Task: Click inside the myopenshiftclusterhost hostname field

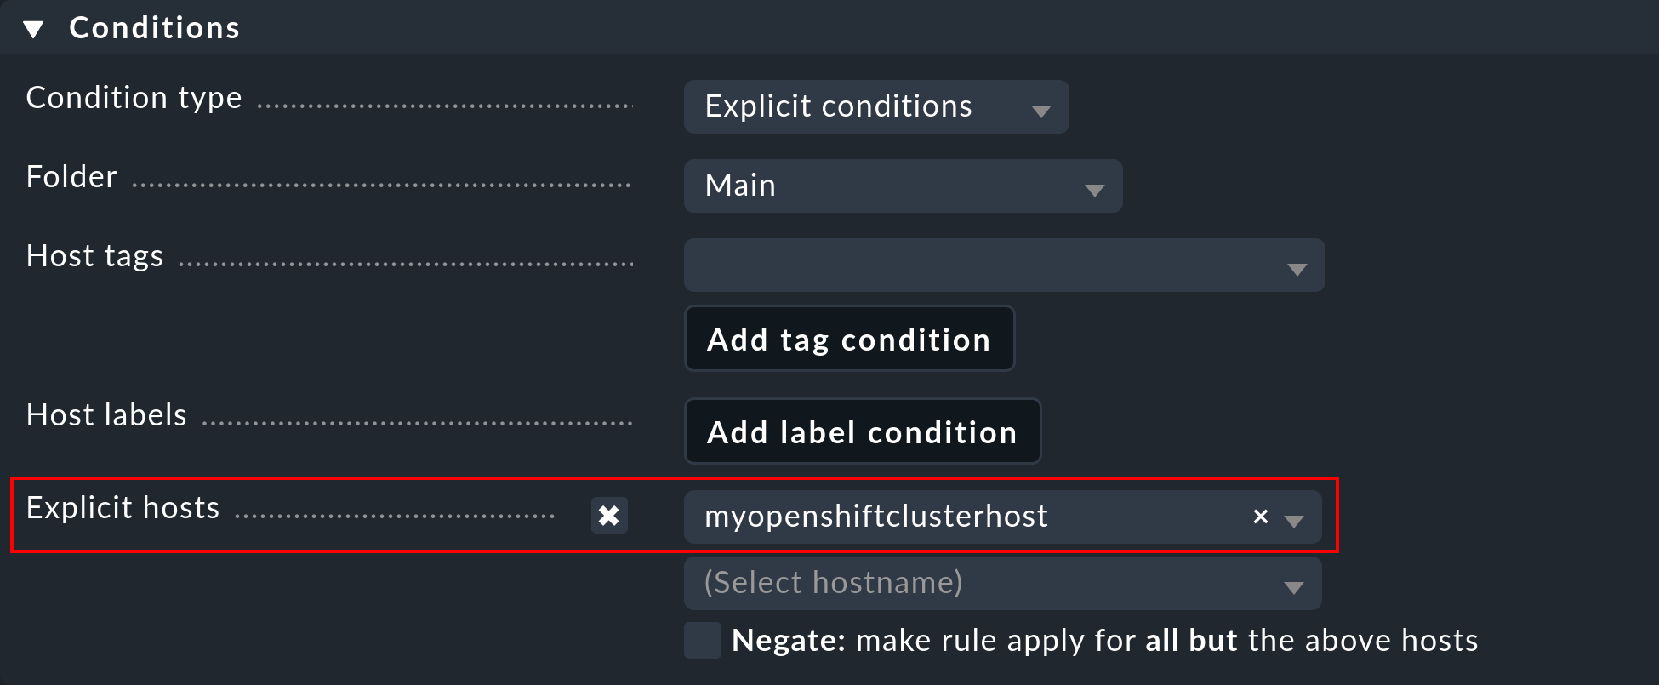Action: pos(936,516)
